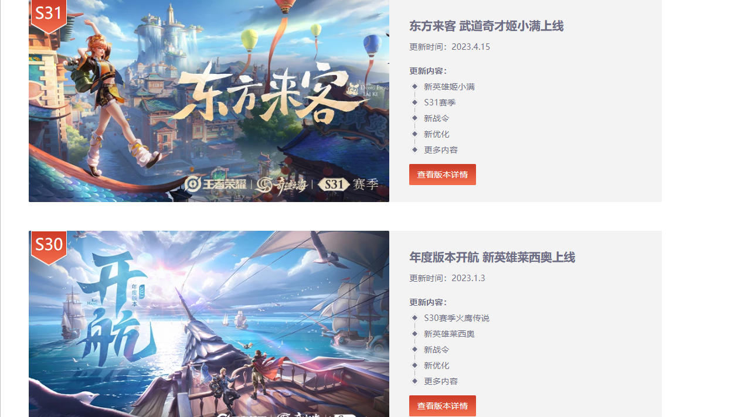Image resolution: width=741 pixels, height=417 pixels.
Task: Open the 开航 S30 banner image
Action: coord(209,324)
